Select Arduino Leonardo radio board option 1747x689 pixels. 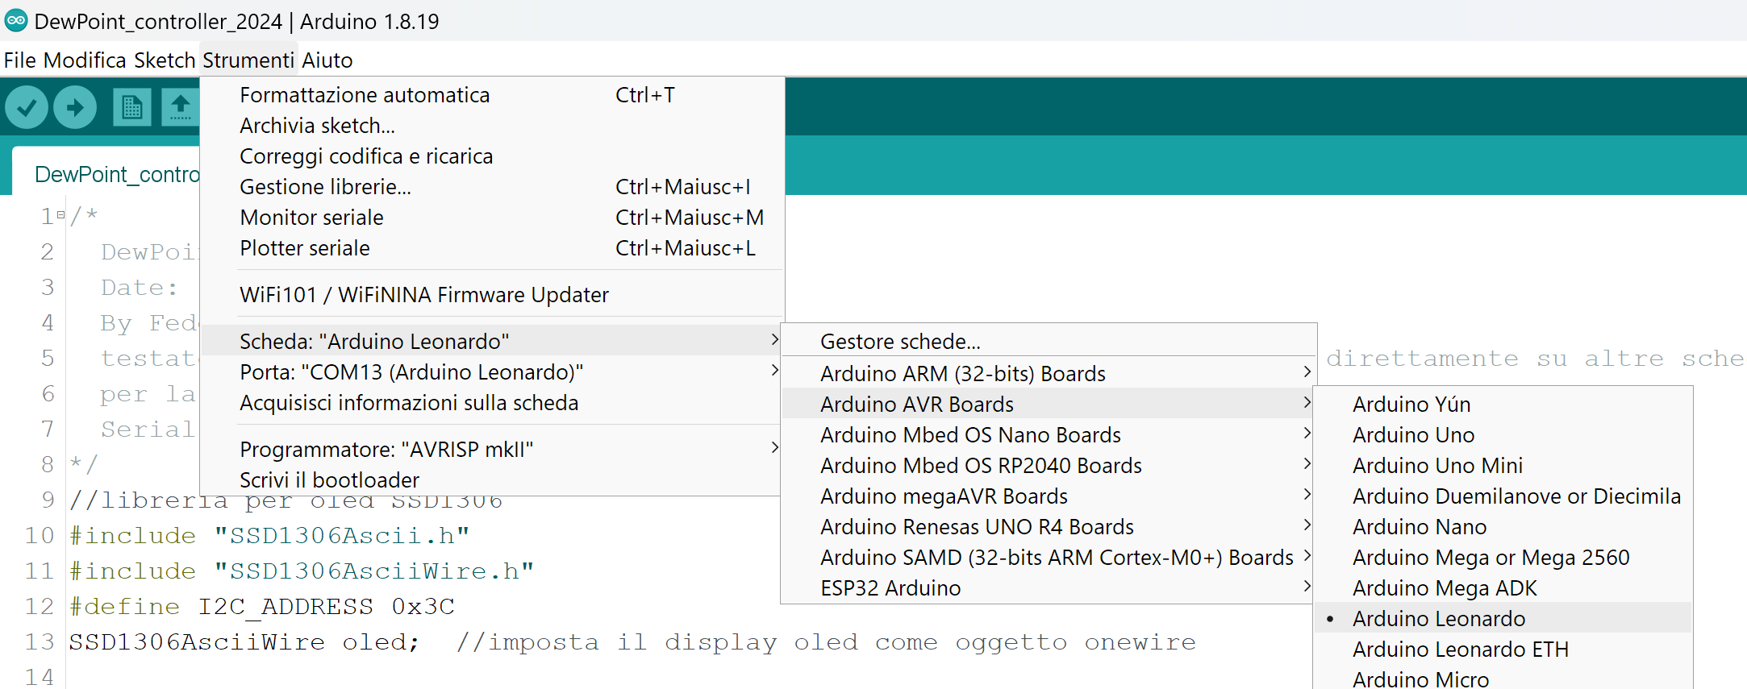click(1438, 618)
